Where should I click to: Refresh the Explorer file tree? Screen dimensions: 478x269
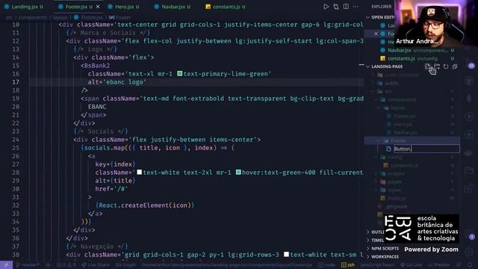[446, 67]
